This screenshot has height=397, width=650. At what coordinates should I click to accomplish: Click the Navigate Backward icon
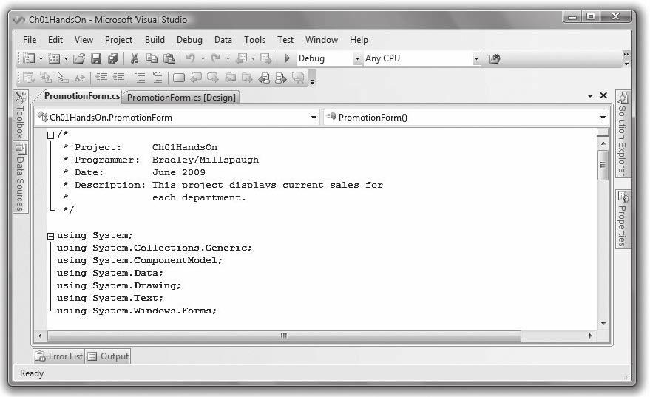(242, 58)
